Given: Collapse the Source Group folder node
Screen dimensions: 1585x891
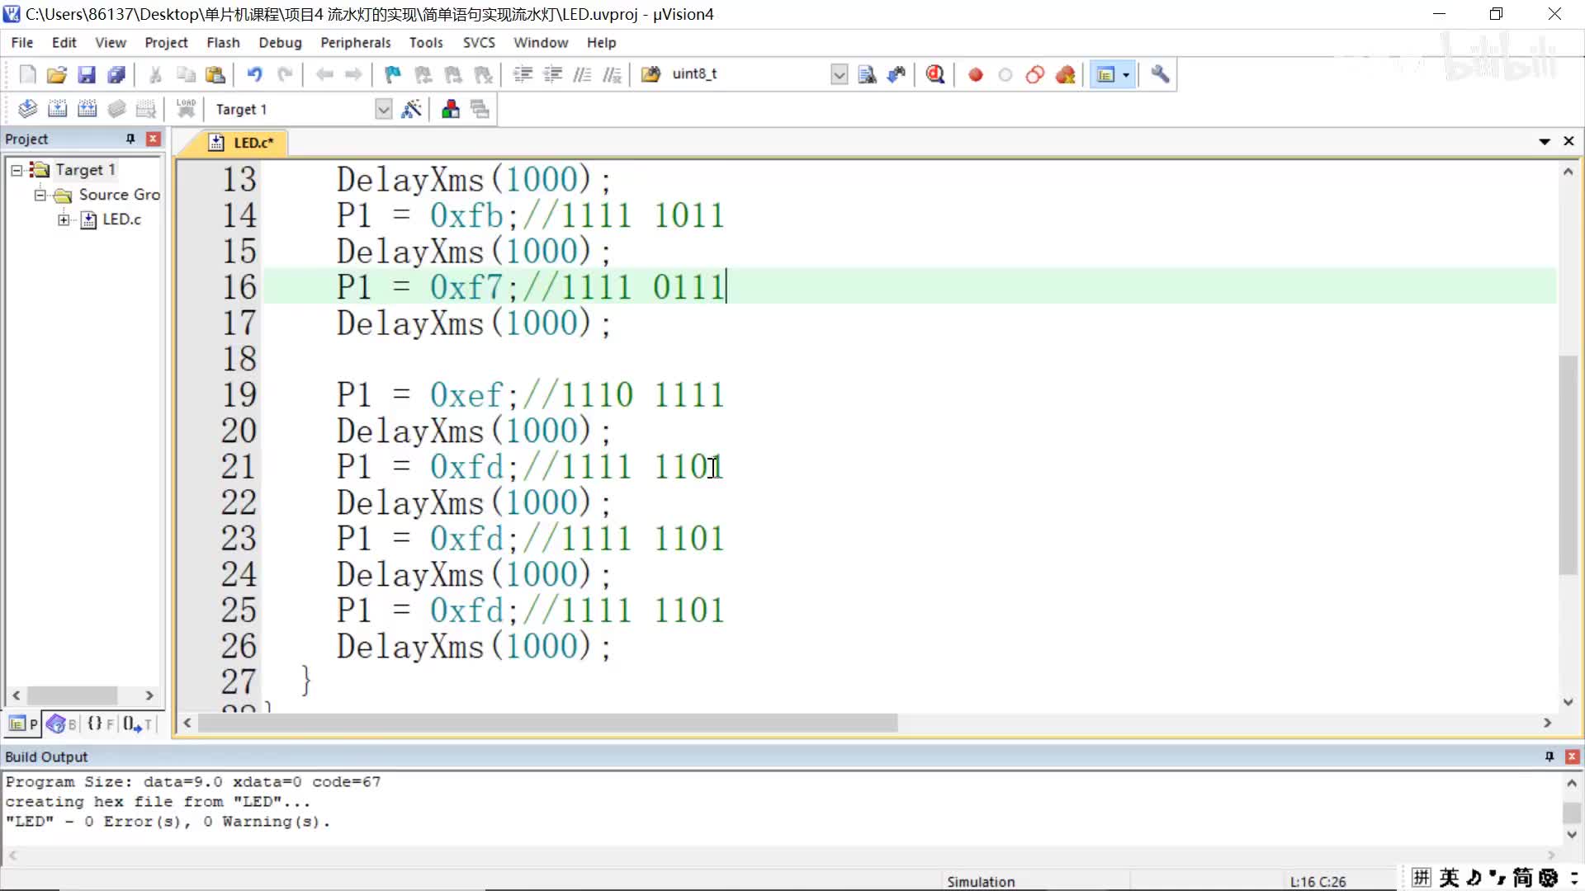Looking at the screenshot, I should [40, 195].
